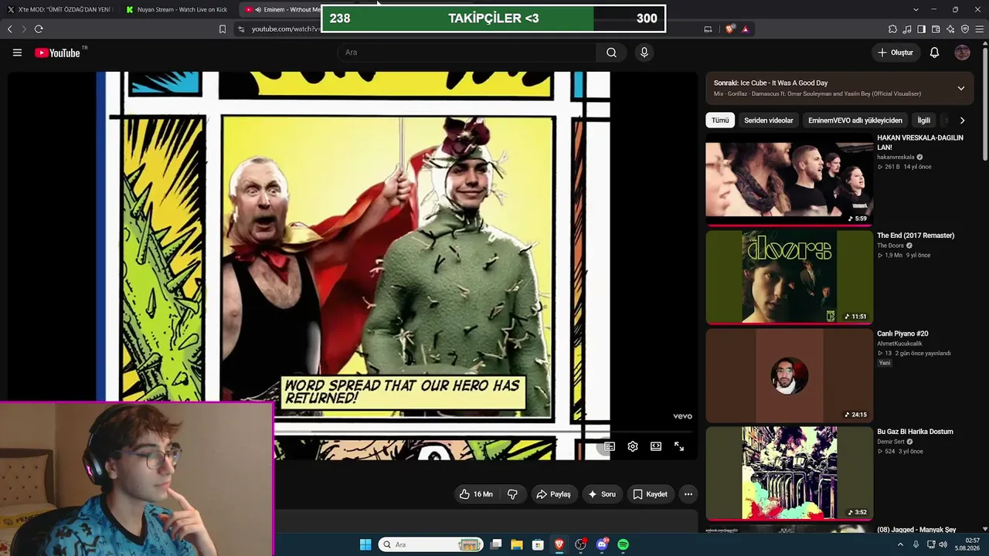
Task: Open the Brave VPN shield icon
Action: (x=964, y=29)
